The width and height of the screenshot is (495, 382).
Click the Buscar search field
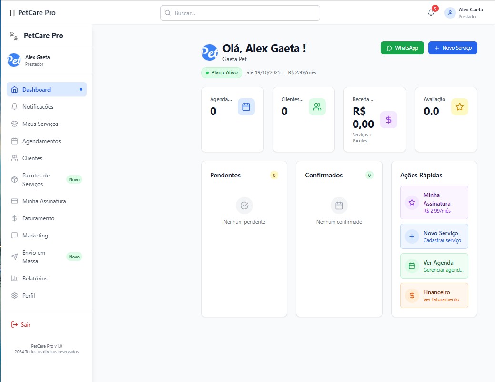(x=240, y=13)
